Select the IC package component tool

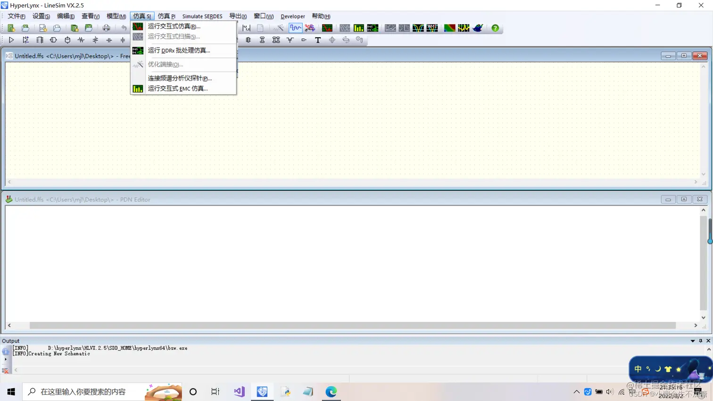(x=40, y=40)
